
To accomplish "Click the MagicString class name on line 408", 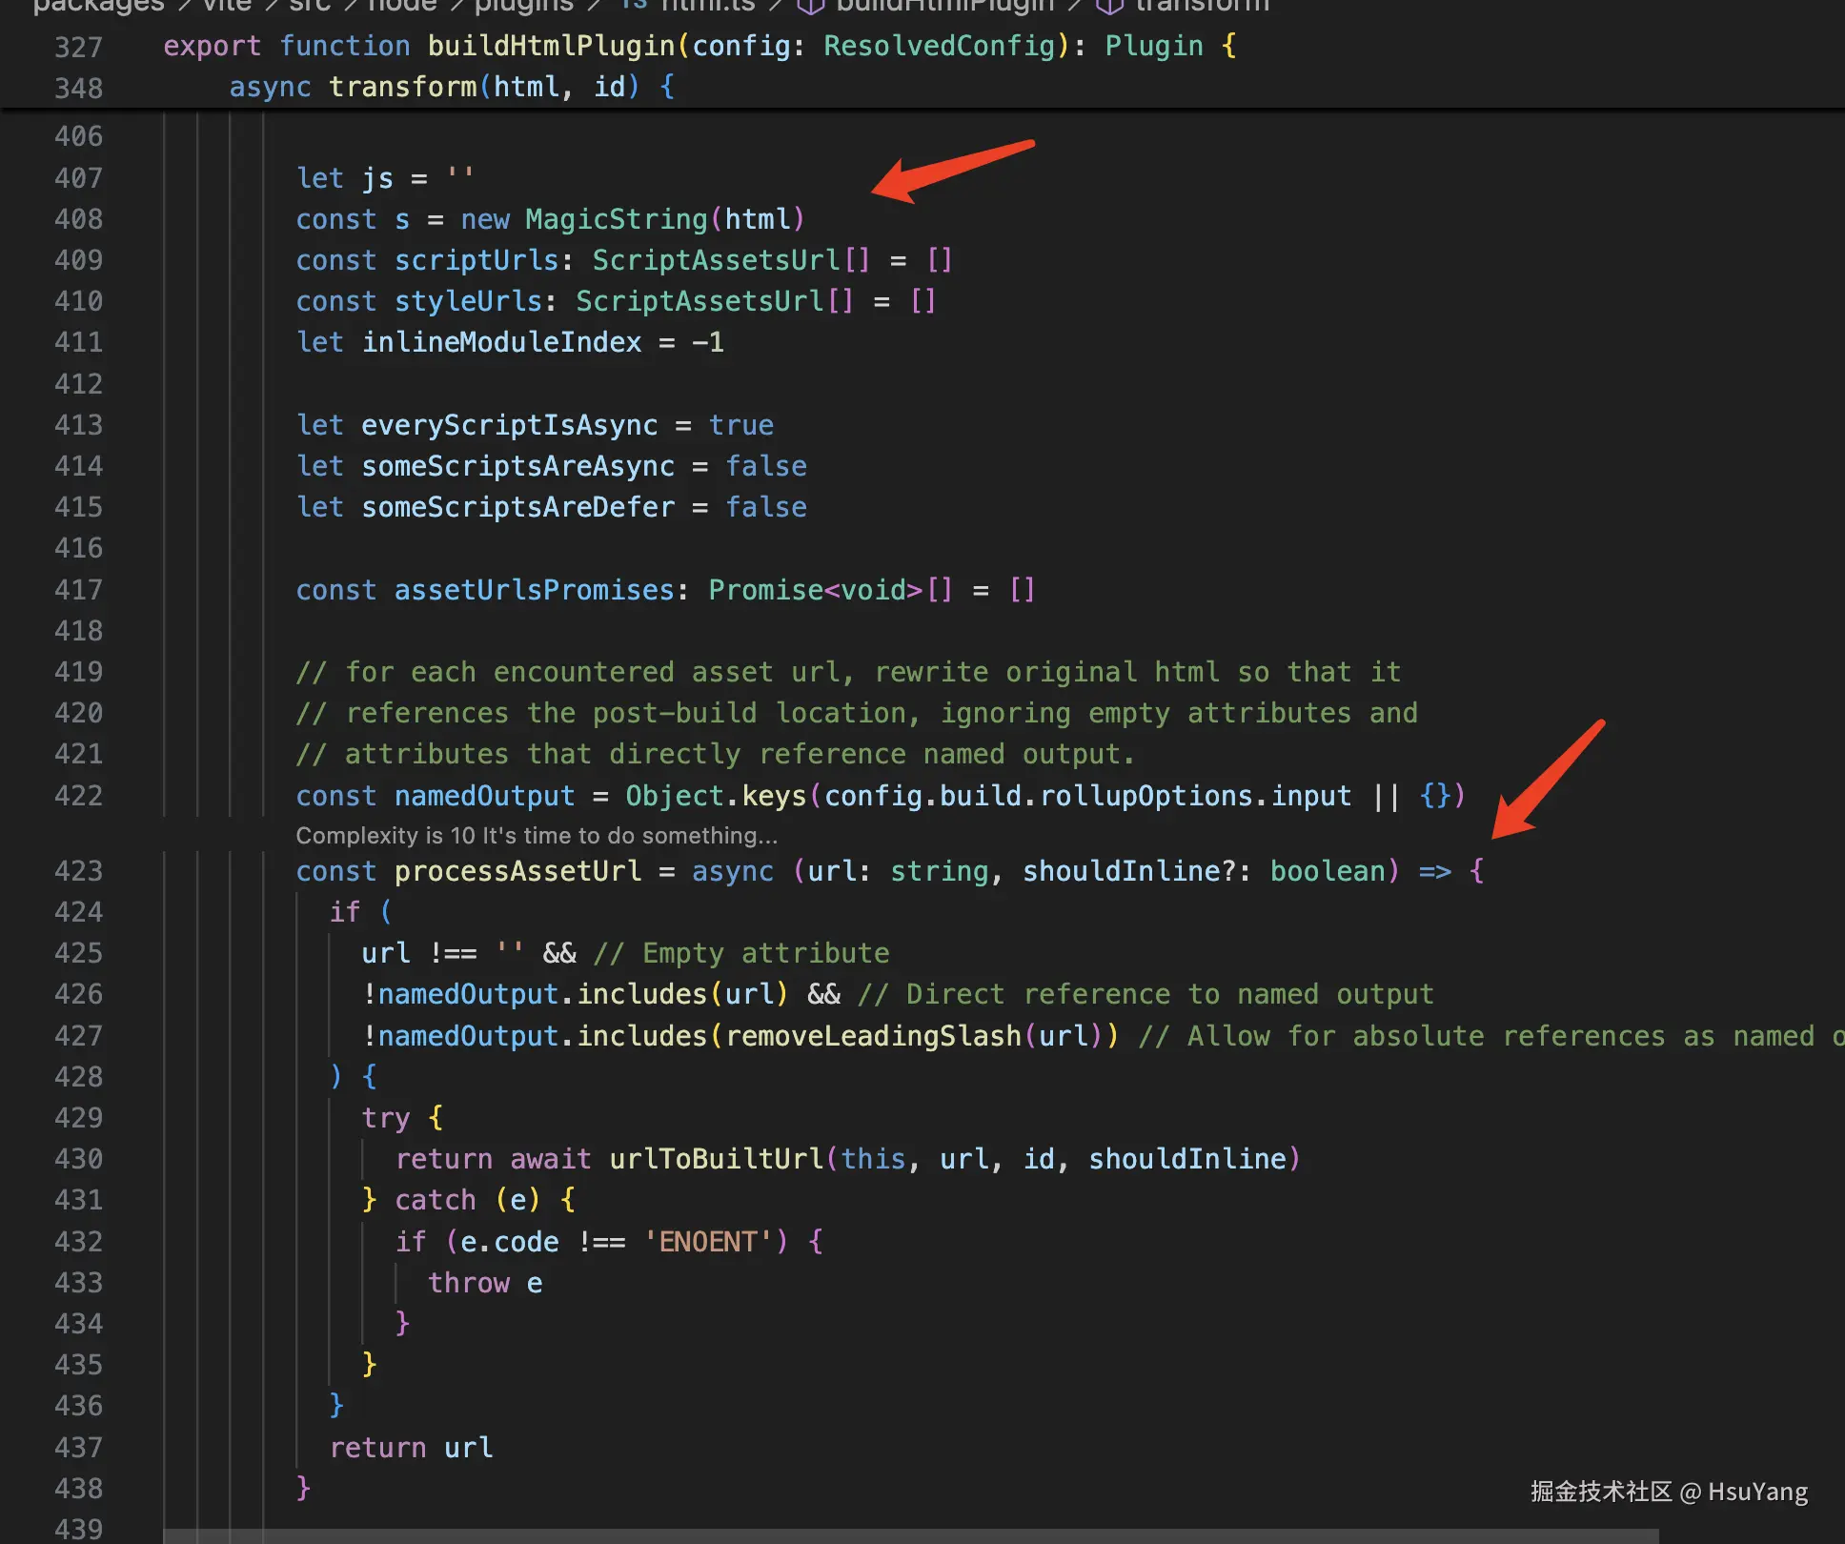I will pyautogui.click(x=616, y=219).
